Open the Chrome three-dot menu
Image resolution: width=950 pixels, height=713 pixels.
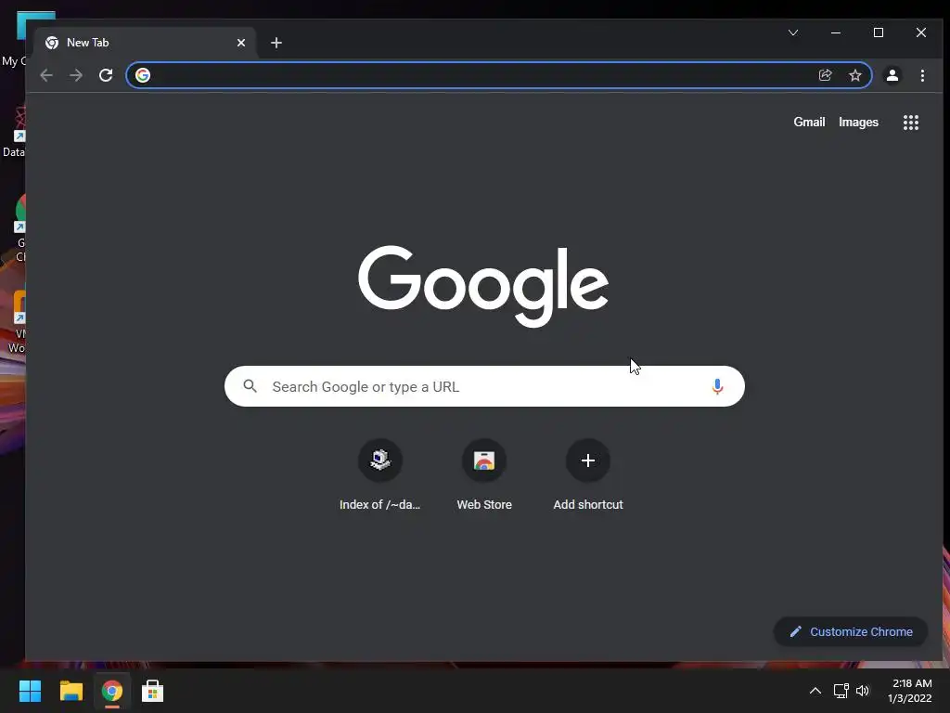coord(922,75)
